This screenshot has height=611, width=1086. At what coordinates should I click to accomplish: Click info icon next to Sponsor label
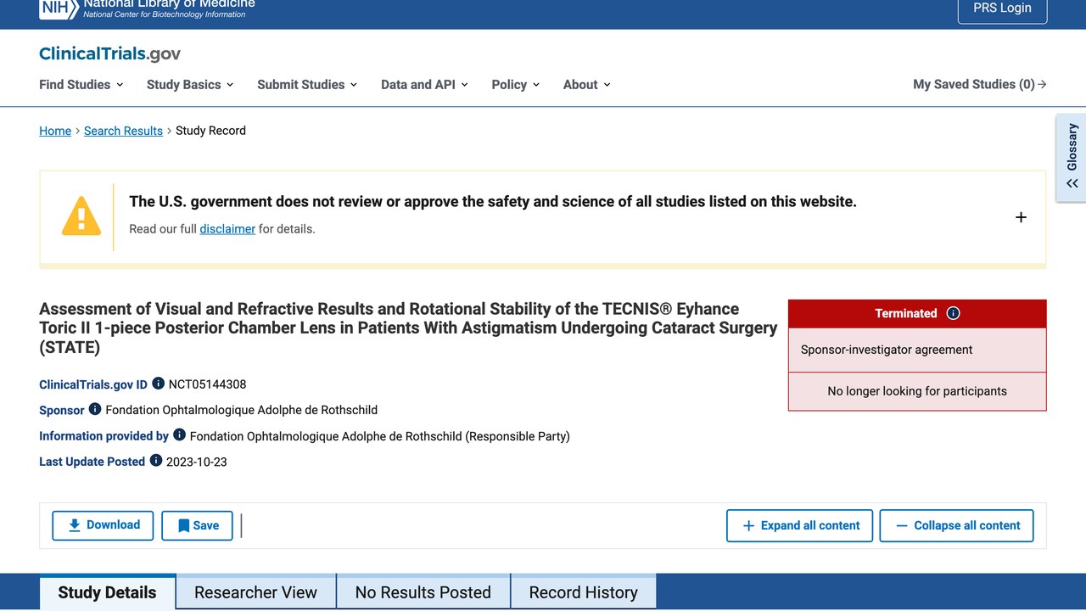(95, 409)
